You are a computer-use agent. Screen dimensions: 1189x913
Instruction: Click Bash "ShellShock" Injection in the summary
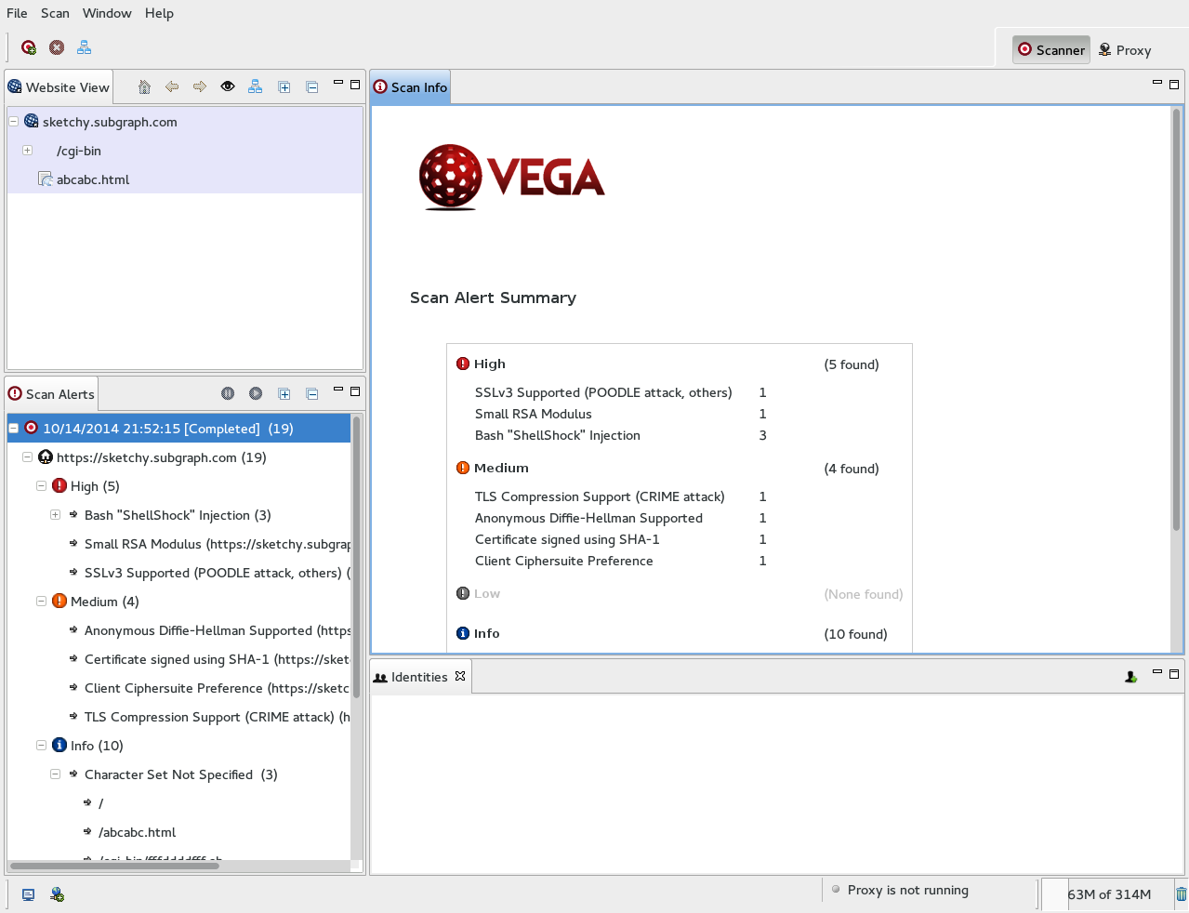(558, 435)
